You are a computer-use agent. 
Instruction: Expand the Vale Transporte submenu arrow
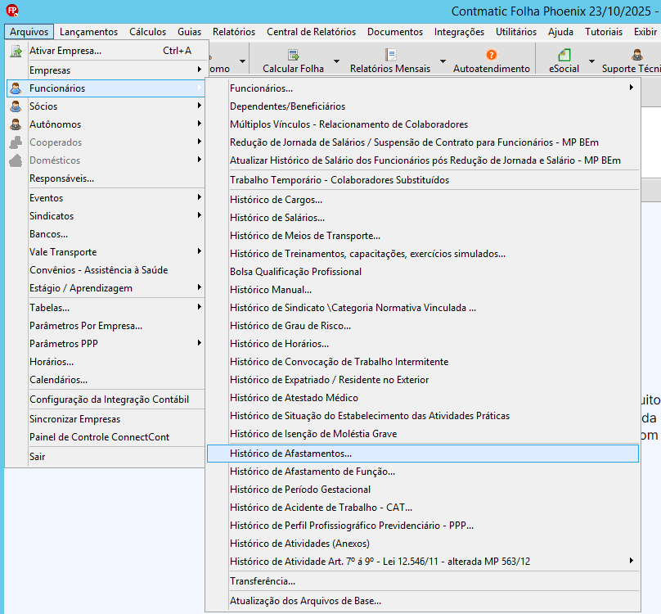click(199, 251)
